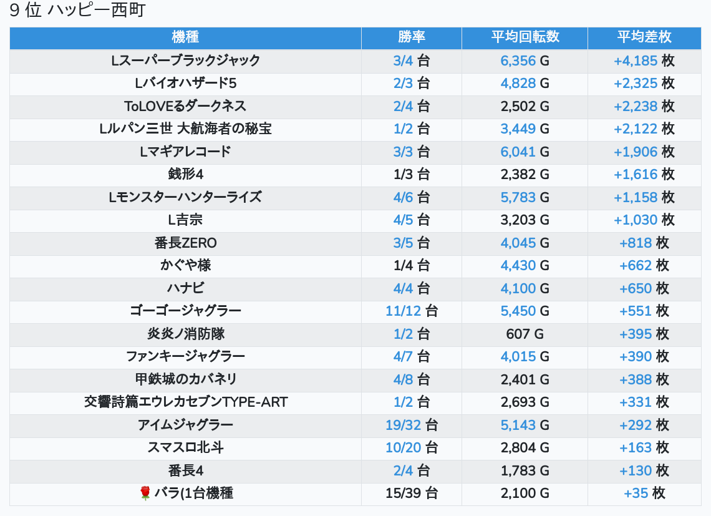Click win rate 19/32 台 for アイムジャグラー
Viewport: 711px width, 516px height.
click(x=411, y=426)
